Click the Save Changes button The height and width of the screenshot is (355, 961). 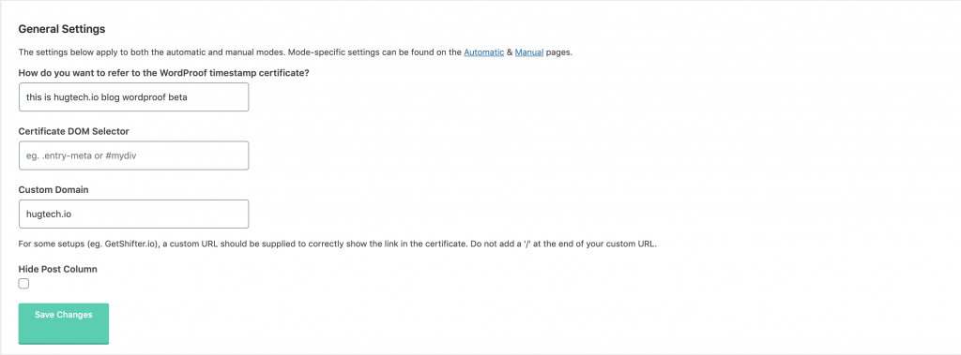coord(64,323)
